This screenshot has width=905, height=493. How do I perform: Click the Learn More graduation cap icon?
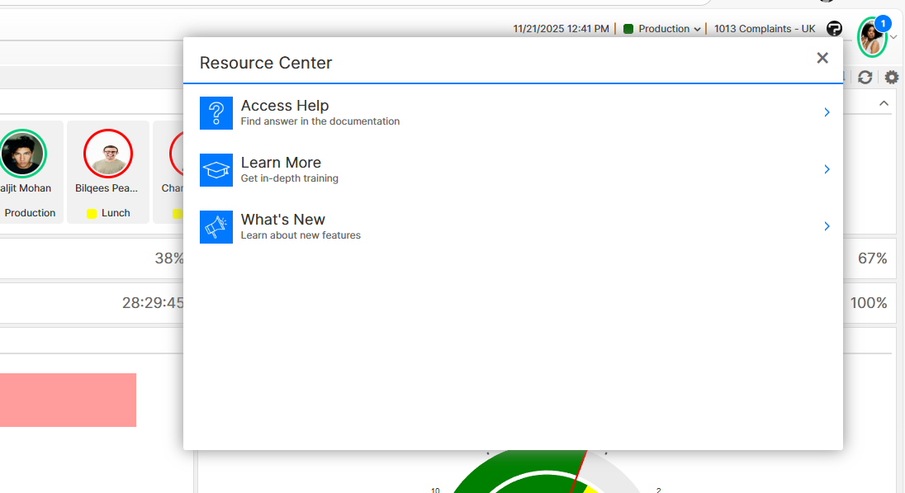pos(216,170)
